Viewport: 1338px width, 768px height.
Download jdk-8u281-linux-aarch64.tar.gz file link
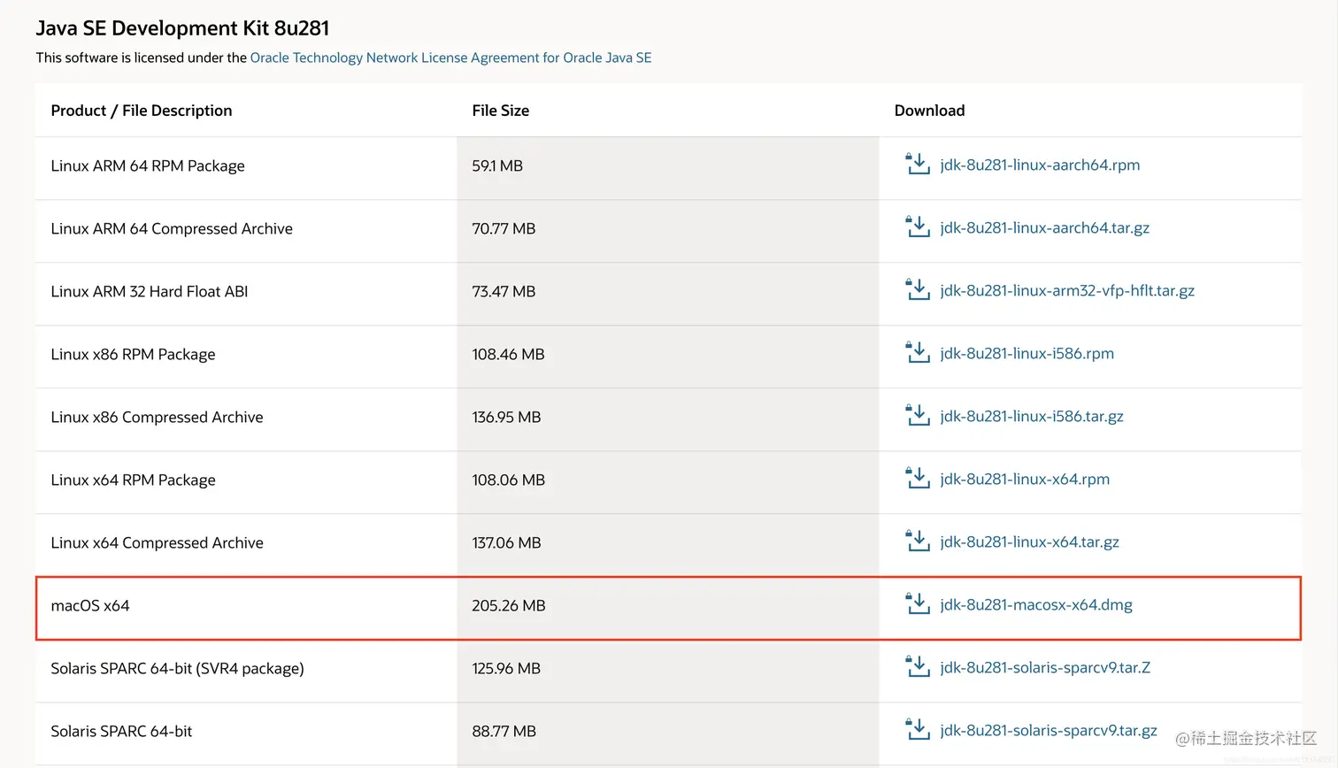tap(1044, 227)
